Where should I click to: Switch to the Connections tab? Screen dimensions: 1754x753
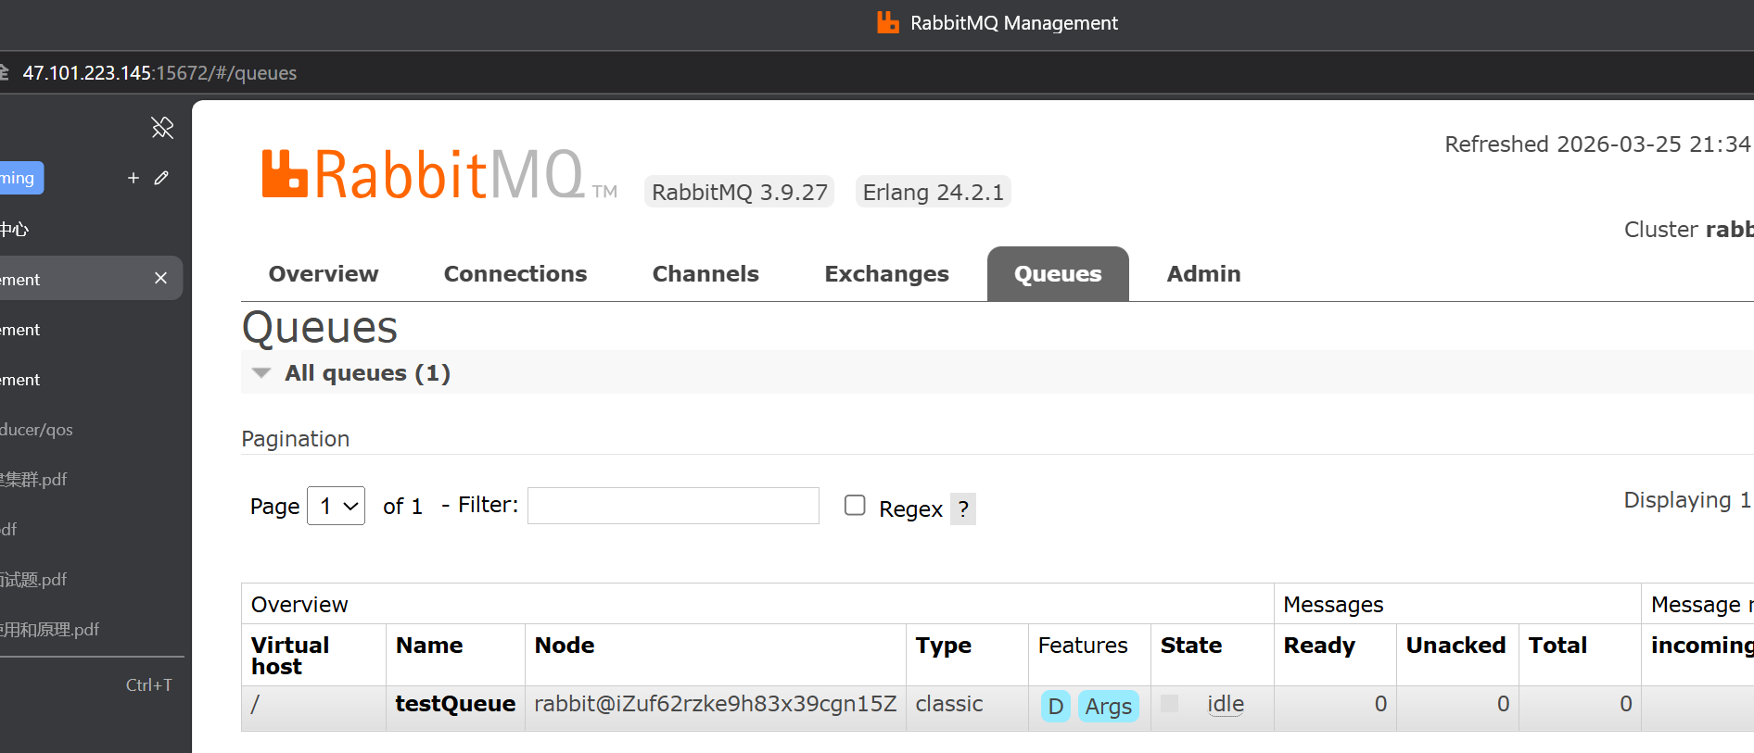click(515, 274)
